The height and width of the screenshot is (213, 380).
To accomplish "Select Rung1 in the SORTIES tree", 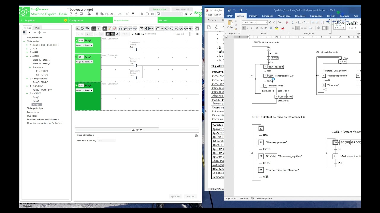I will click(x=36, y=101).
